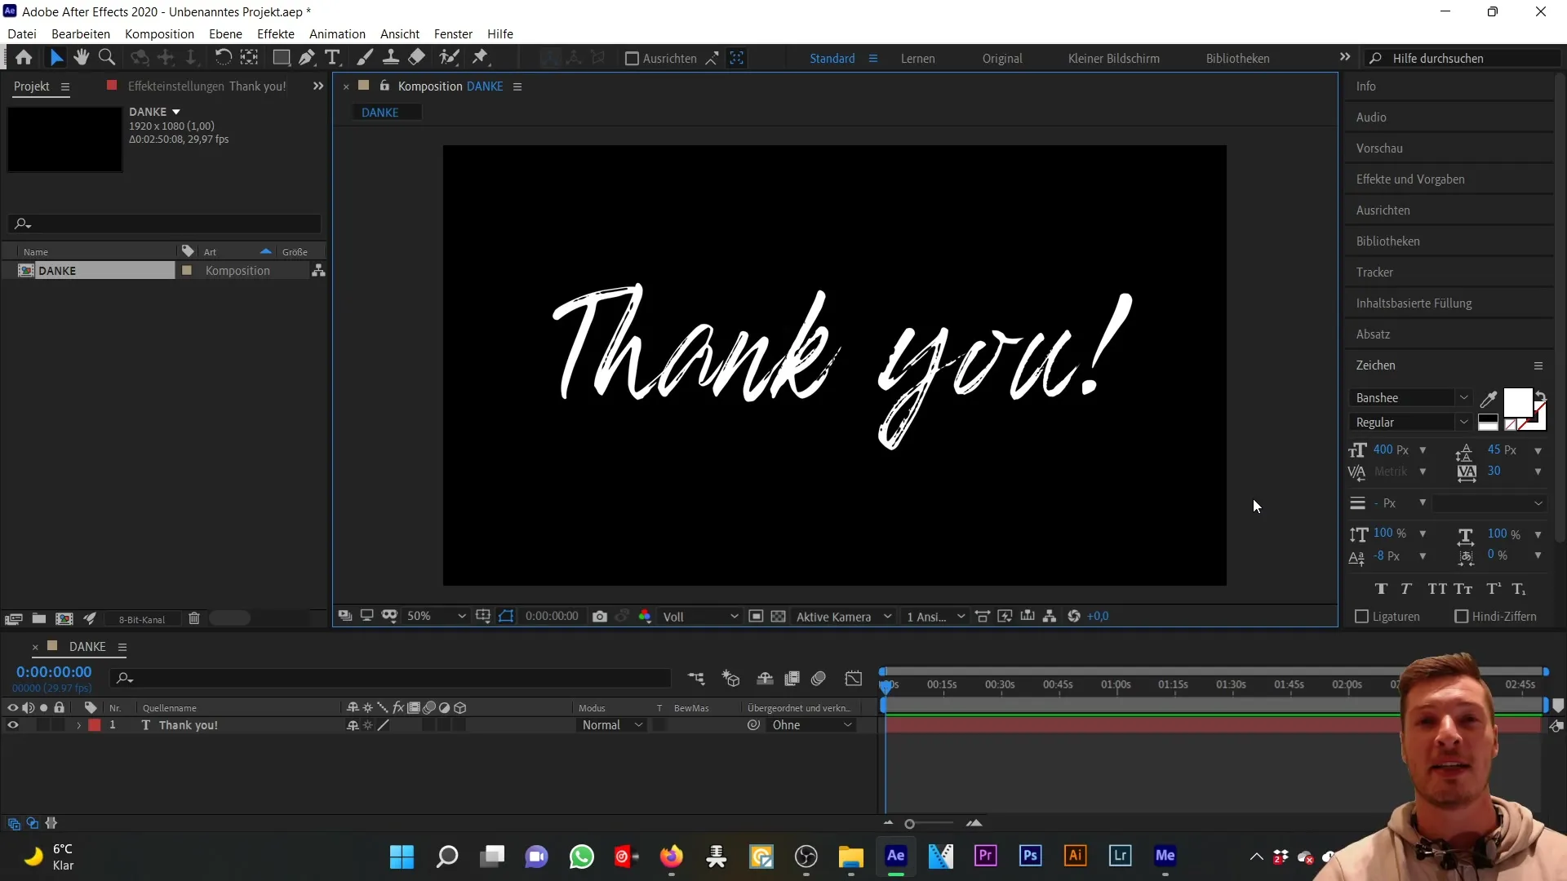
Task: Click the Effekte und Vorgaben panel button
Action: [x=1411, y=179]
